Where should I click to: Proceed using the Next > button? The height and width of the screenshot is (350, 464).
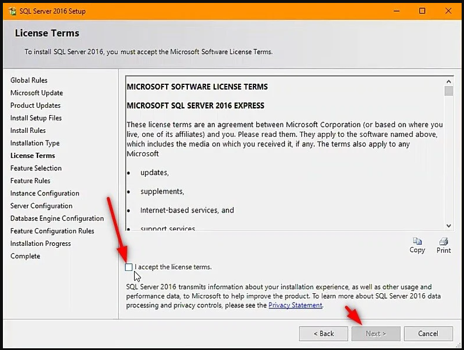point(376,334)
